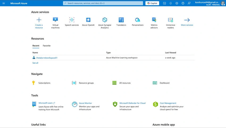Click the Name column header
Viewport: 226px width, 128px height.
click(x=35, y=53)
